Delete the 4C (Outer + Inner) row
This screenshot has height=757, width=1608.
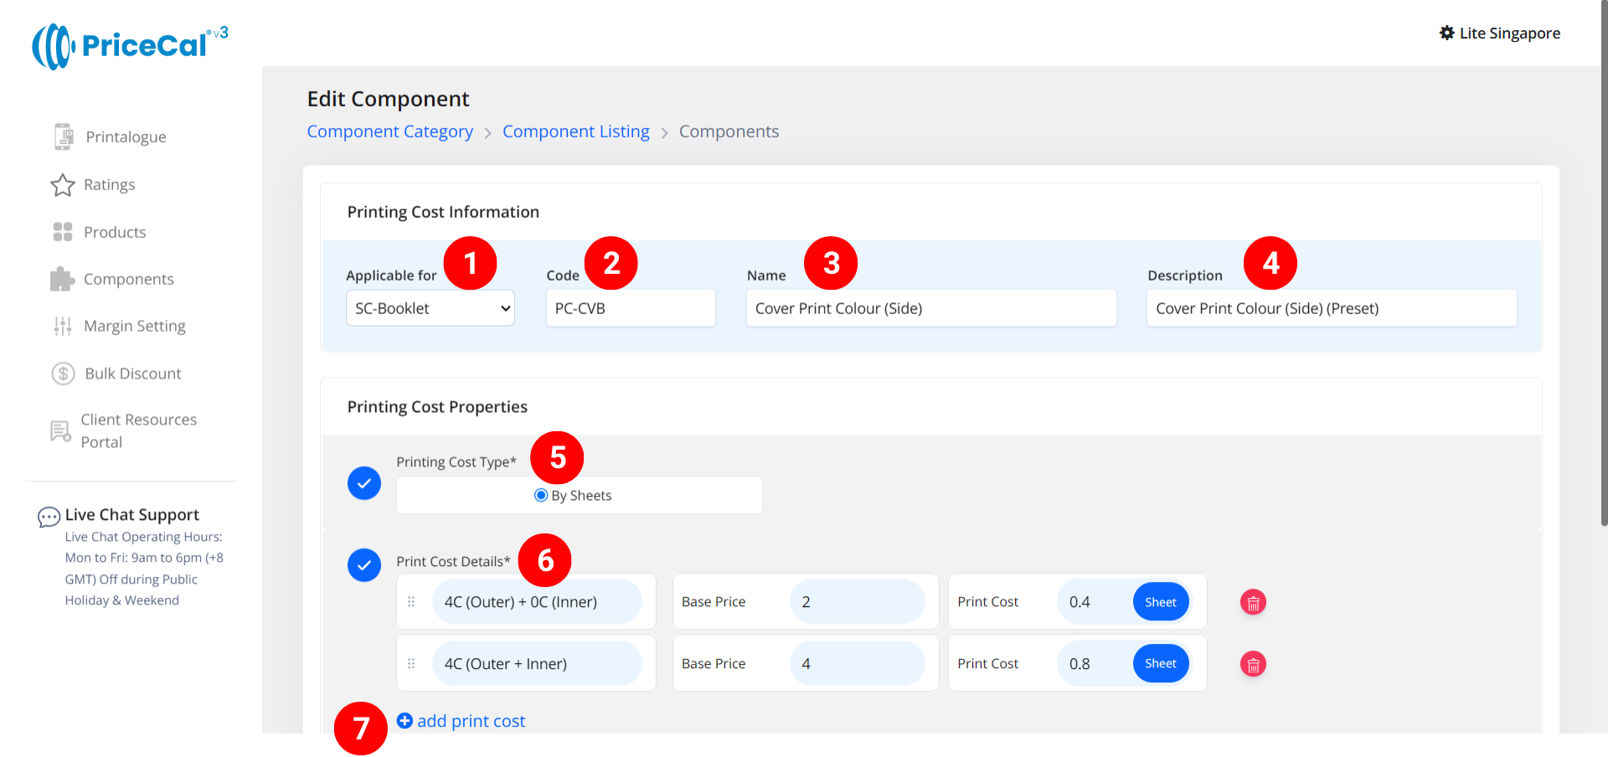click(1253, 664)
